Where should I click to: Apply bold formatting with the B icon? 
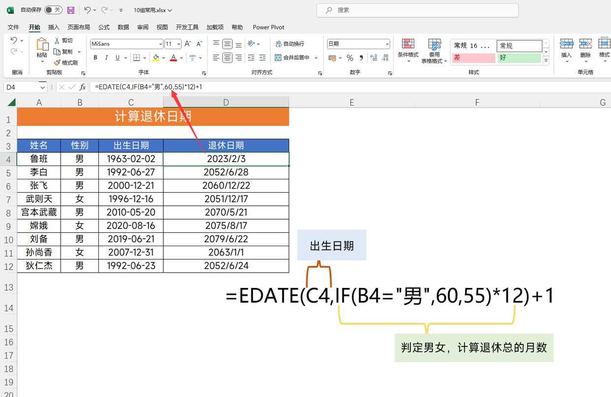tap(95, 57)
